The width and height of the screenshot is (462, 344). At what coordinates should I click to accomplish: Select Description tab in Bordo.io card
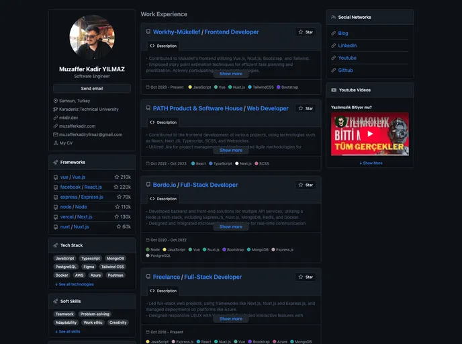point(163,199)
